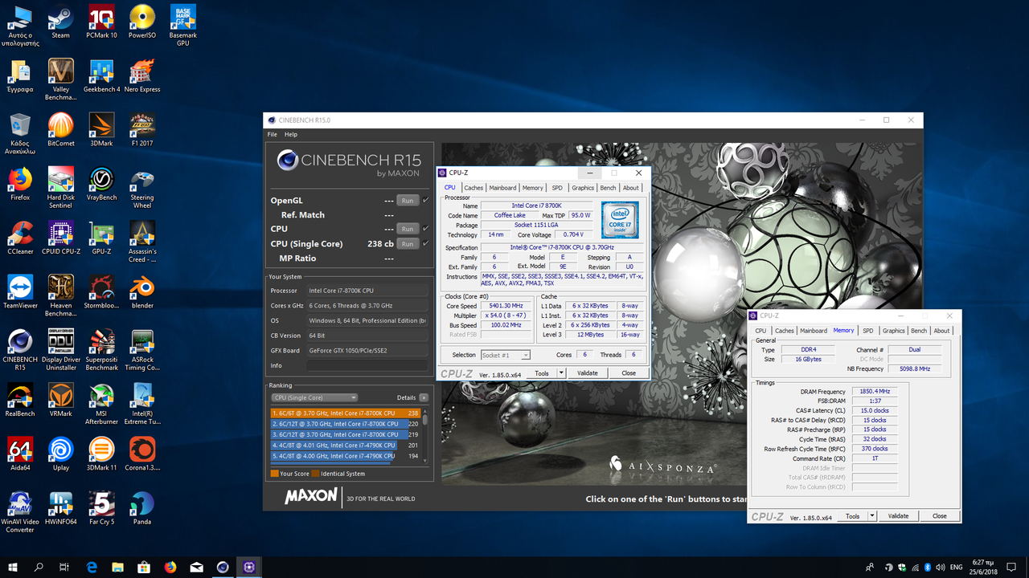Open the Windows Start menu
Image resolution: width=1029 pixels, height=578 pixels.
(13, 567)
